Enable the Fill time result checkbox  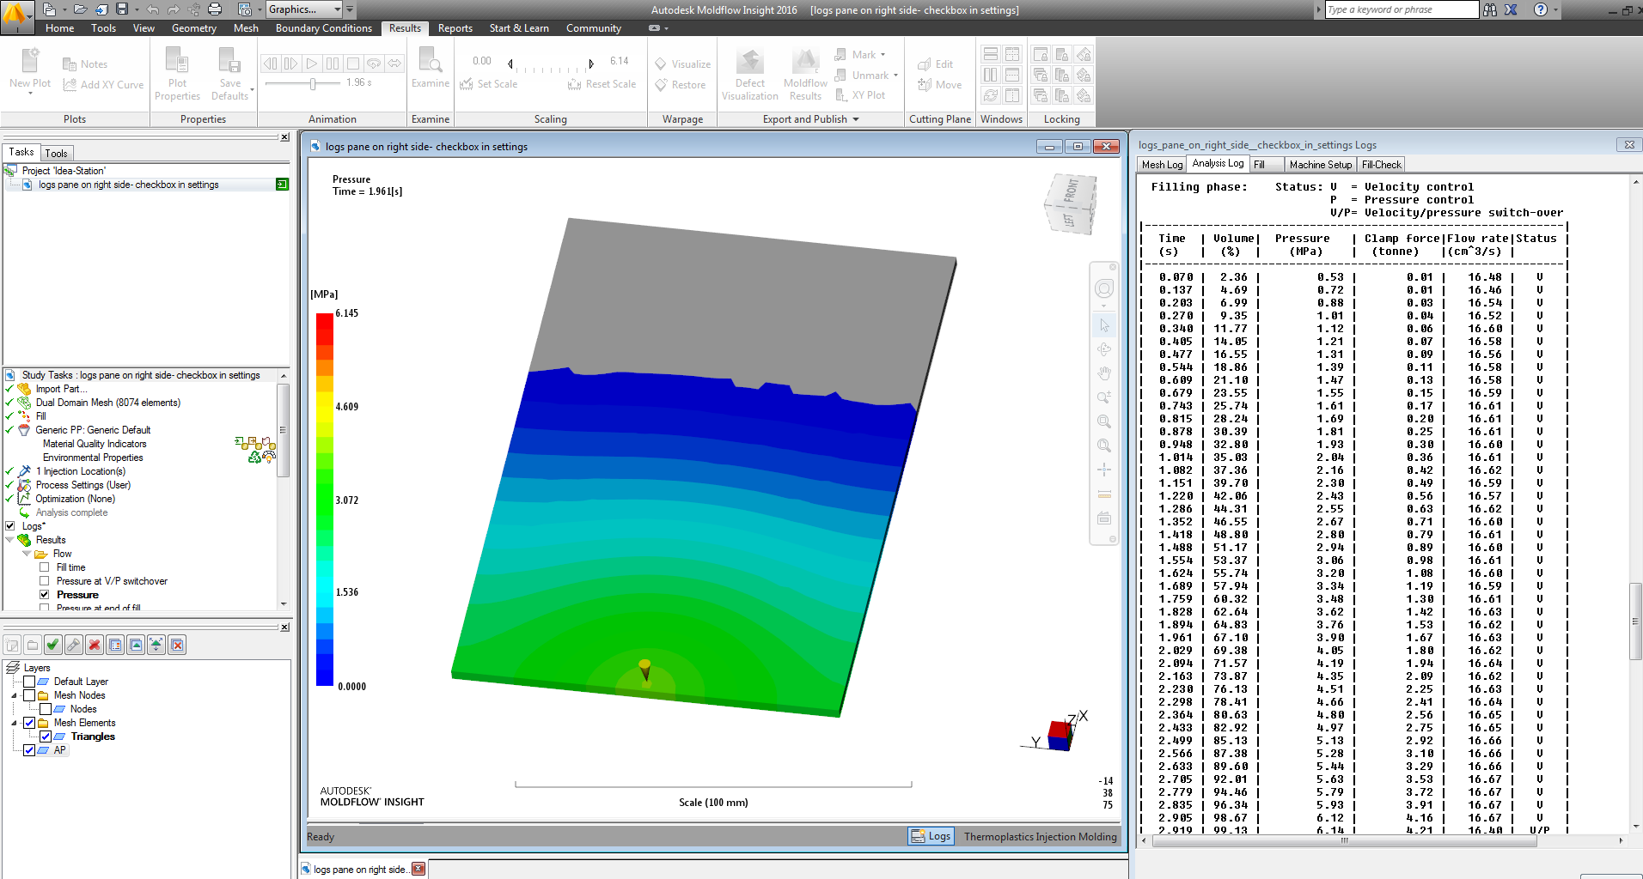44,567
